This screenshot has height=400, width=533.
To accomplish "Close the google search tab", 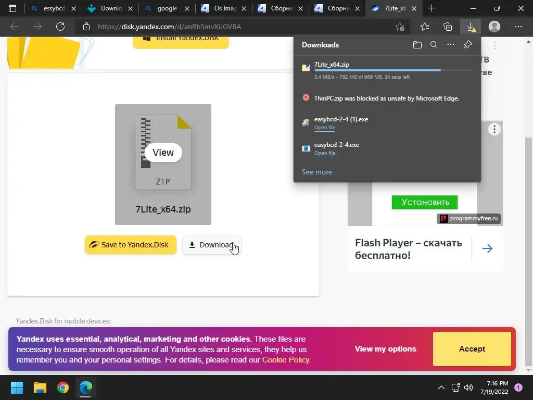I will 187,9.
